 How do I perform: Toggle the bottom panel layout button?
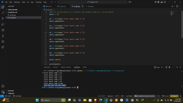[x=162, y=2]
